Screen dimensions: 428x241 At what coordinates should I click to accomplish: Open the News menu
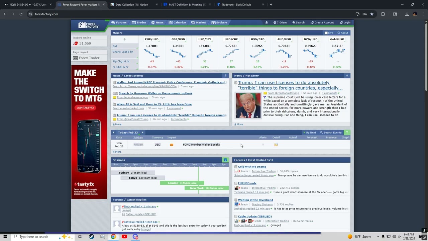coord(157,22)
